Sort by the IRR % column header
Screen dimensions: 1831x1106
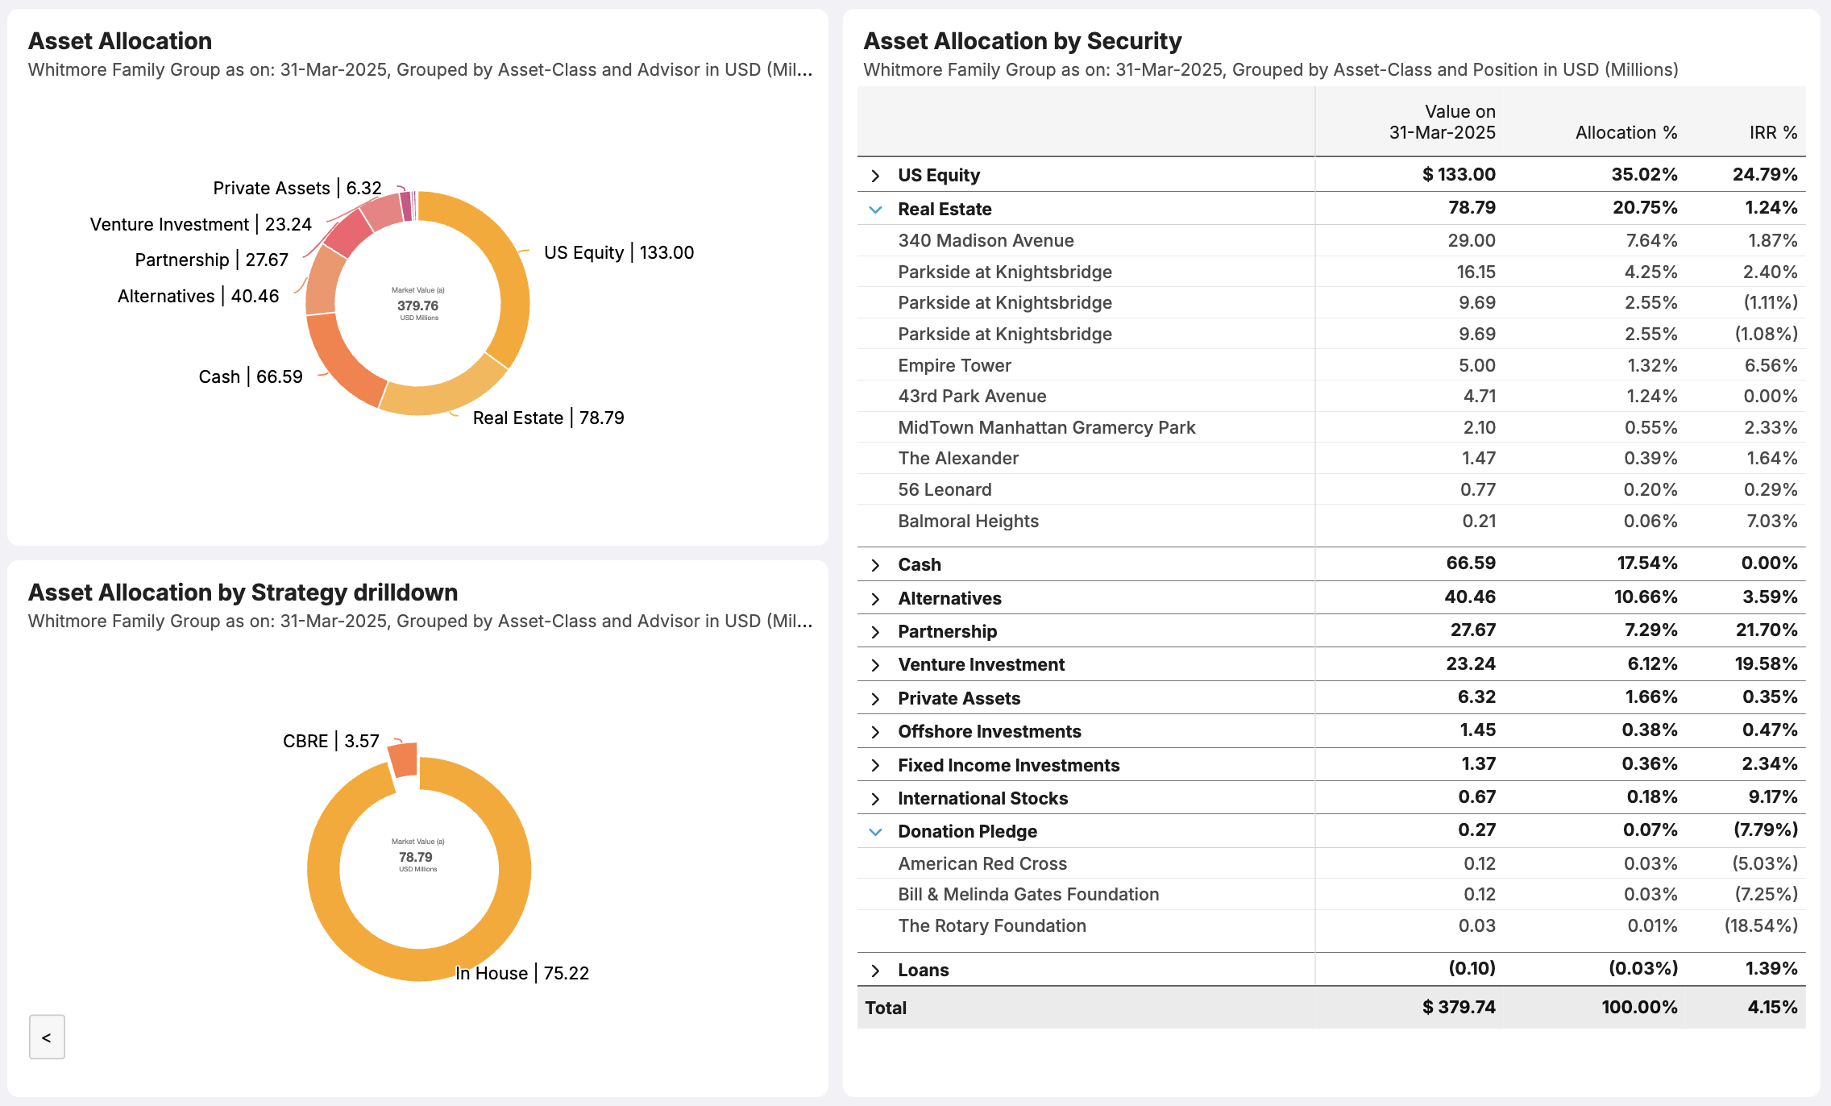[x=1772, y=133]
